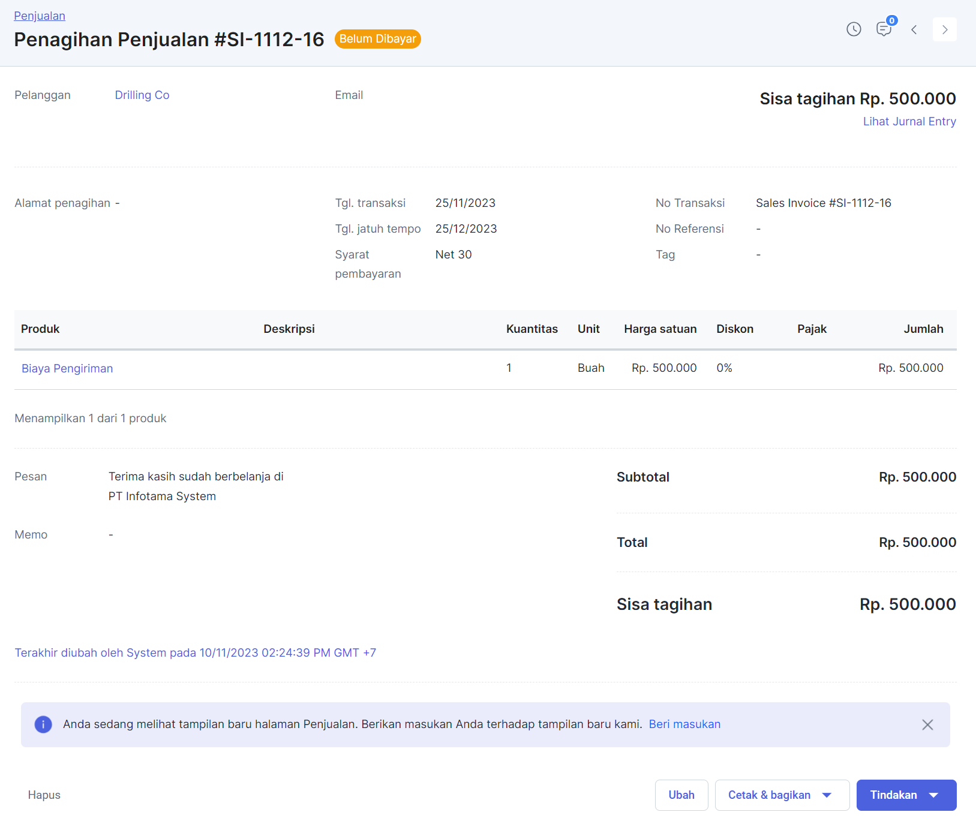
Task: Click the Produk column header
Action: [40, 329]
